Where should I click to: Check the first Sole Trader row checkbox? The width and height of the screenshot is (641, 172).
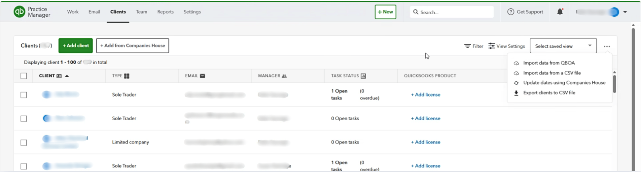click(x=24, y=95)
